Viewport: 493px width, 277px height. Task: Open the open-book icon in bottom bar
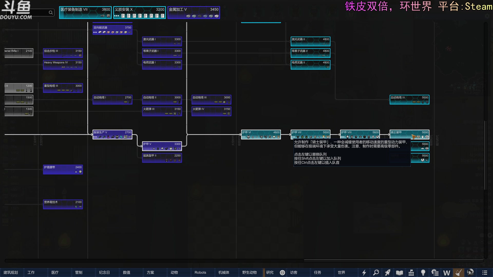coord(400,273)
